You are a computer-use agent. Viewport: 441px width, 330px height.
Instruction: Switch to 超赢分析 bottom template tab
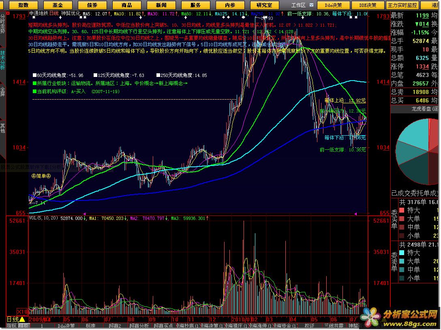(139, 326)
